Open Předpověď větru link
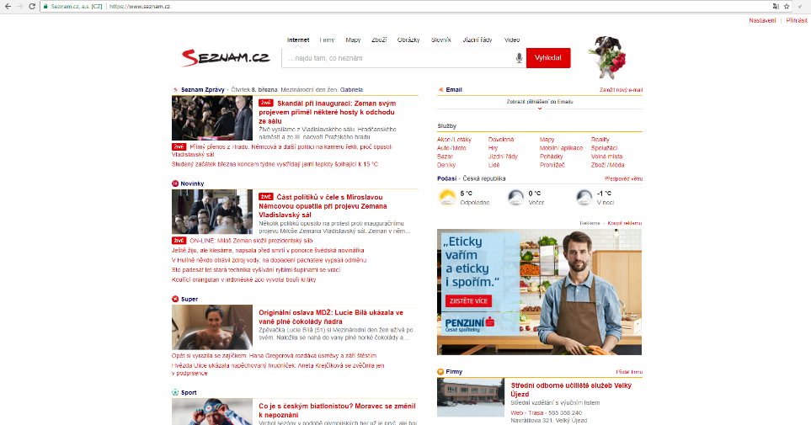 point(623,179)
